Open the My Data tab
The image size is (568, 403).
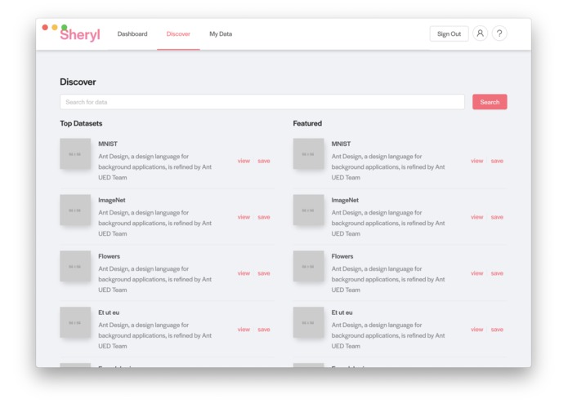[221, 33]
